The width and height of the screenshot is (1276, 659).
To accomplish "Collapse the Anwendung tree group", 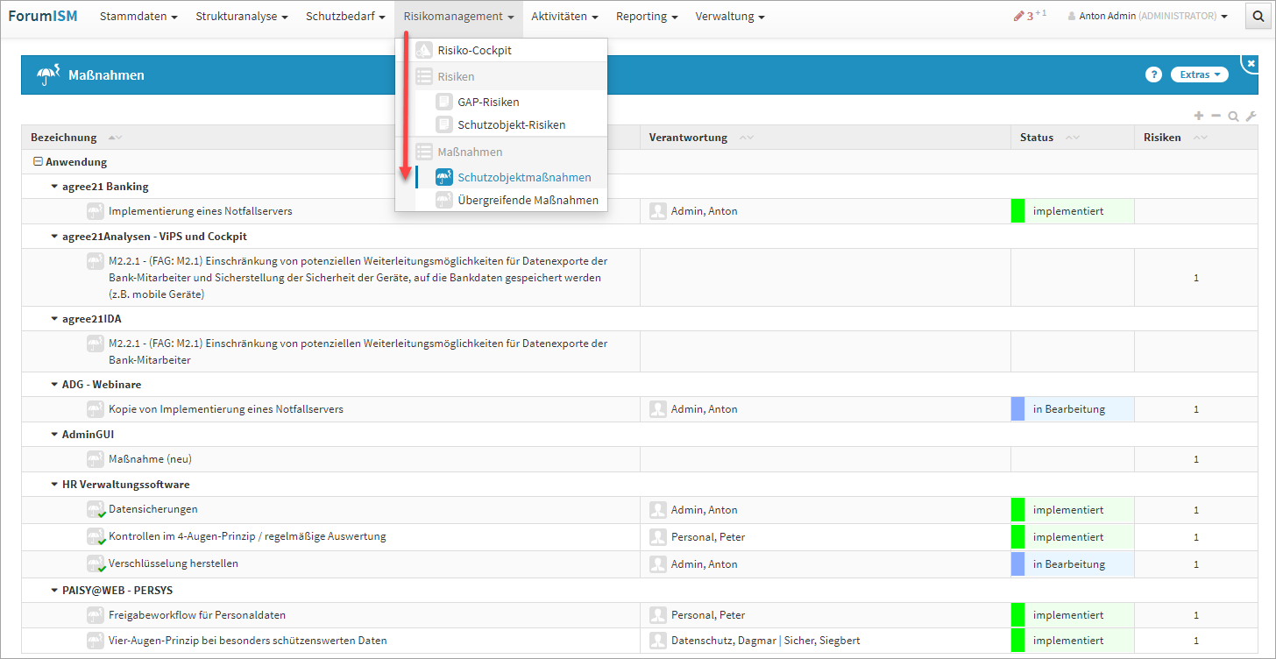I will 38,162.
